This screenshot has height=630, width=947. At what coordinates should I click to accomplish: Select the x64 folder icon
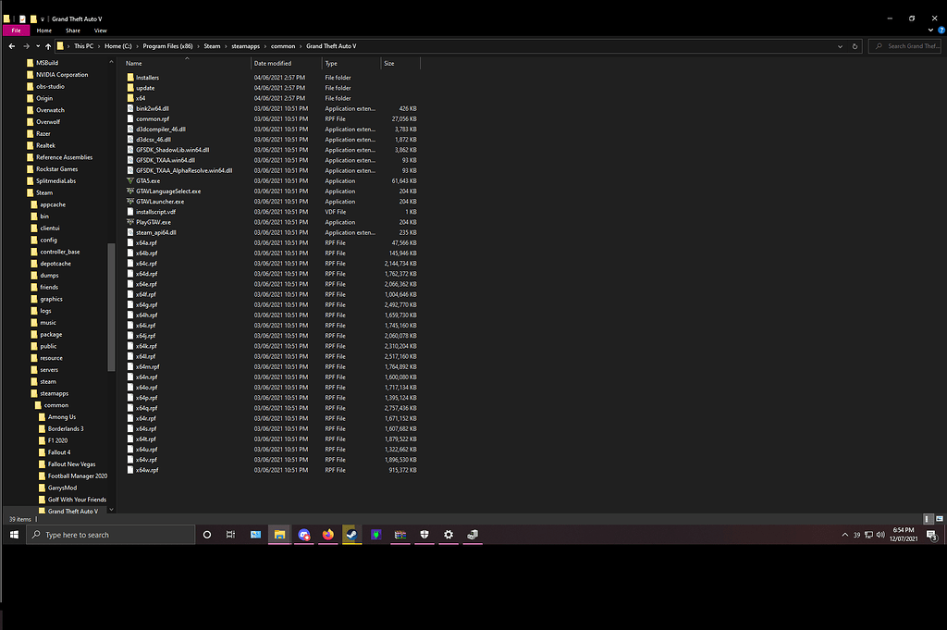(130, 98)
